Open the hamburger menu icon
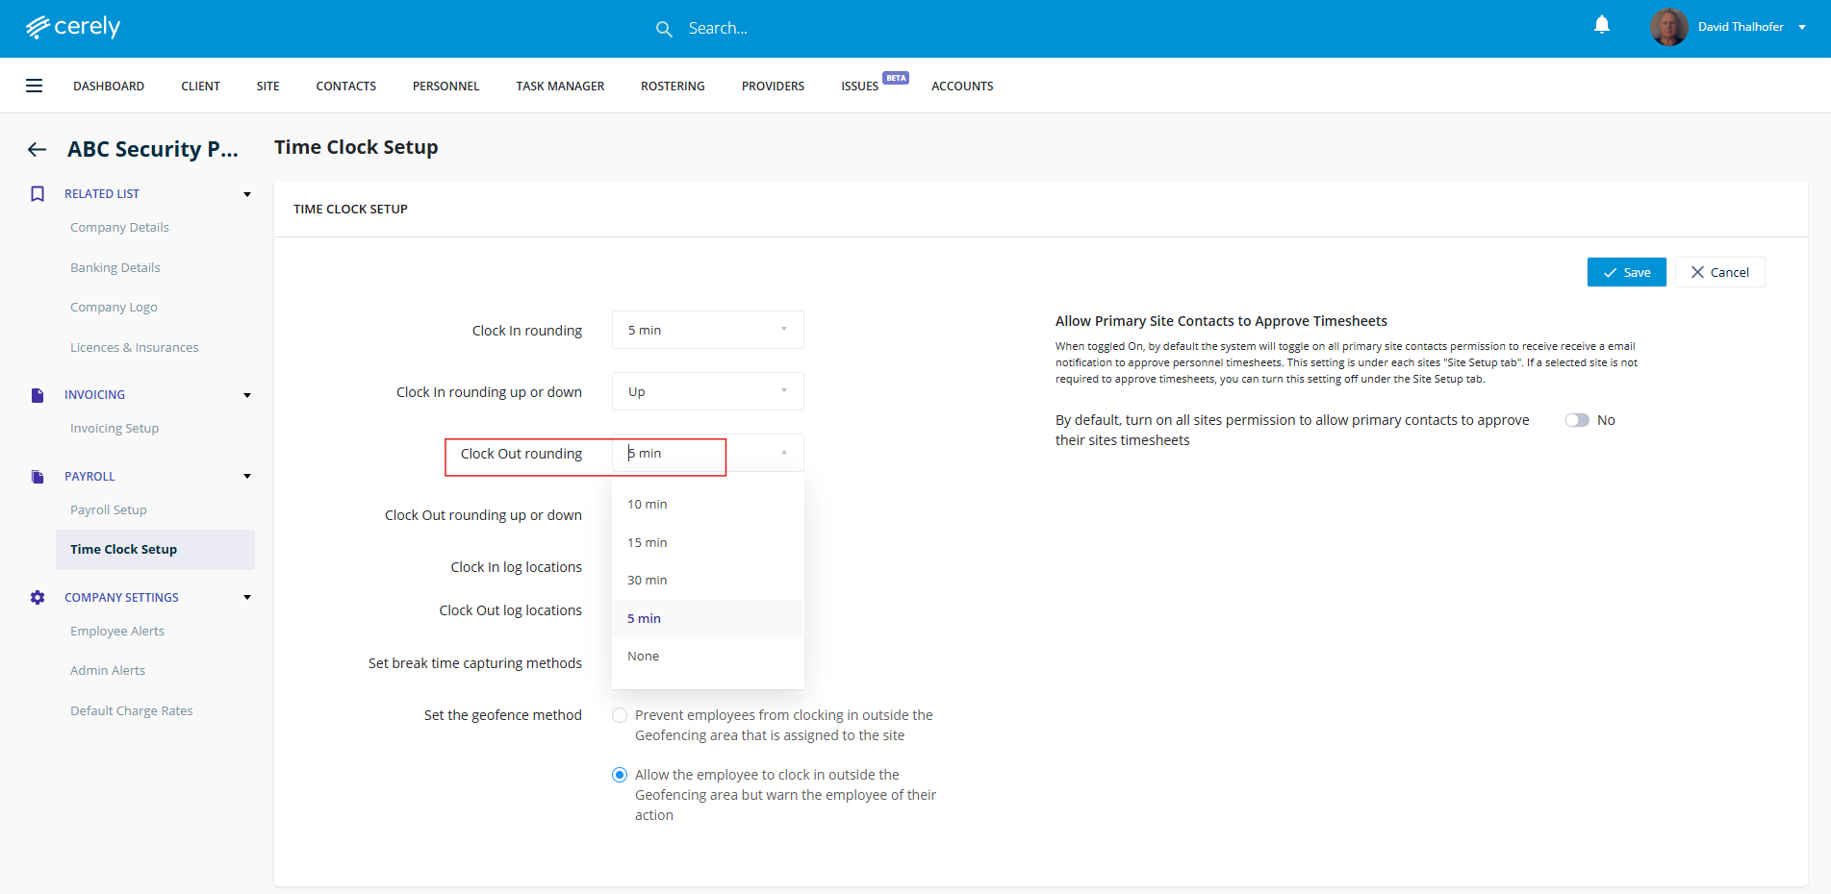 click(34, 86)
